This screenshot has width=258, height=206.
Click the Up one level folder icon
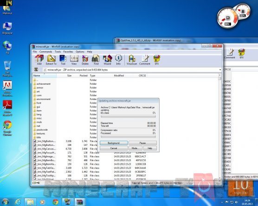[x=36, y=69]
